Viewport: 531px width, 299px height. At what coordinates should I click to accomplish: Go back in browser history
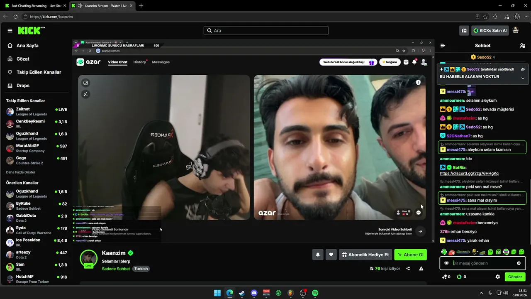(5, 17)
